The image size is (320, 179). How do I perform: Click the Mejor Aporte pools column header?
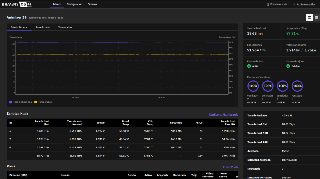223,175
